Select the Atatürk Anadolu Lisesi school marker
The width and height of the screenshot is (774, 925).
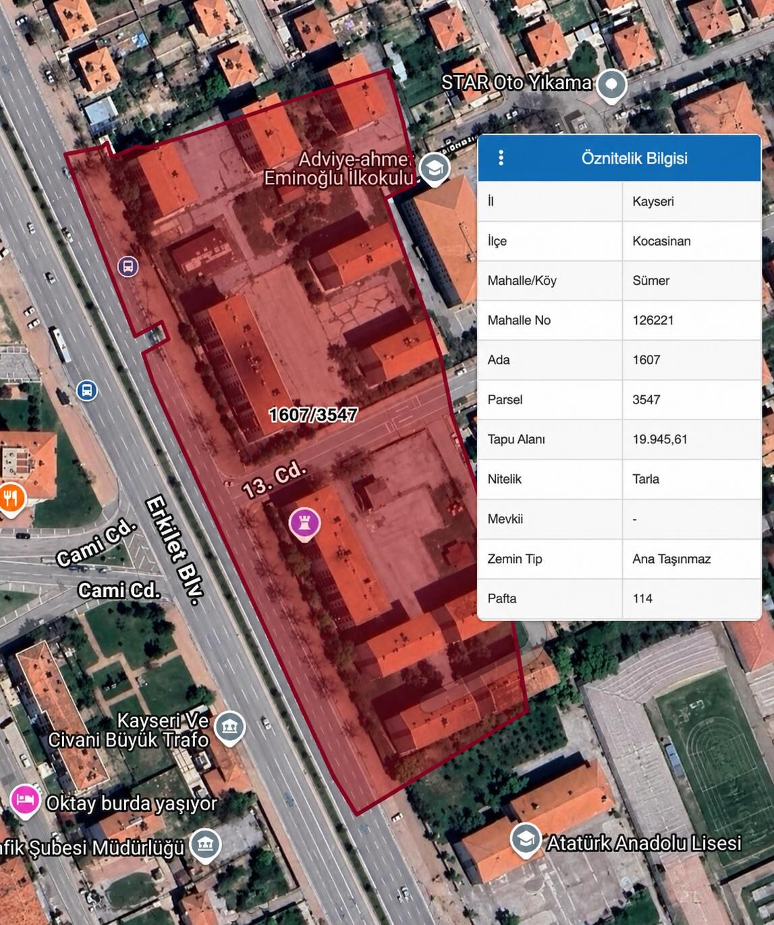click(x=526, y=840)
